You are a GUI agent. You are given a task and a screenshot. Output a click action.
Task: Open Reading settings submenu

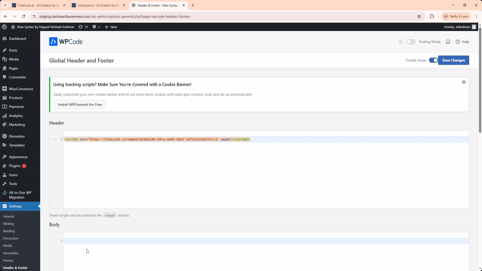(9, 231)
